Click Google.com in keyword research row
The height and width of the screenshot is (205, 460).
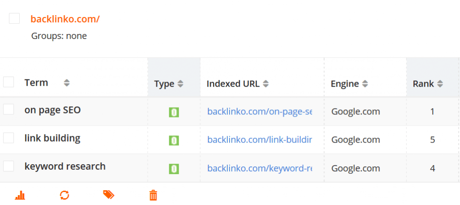(x=356, y=168)
